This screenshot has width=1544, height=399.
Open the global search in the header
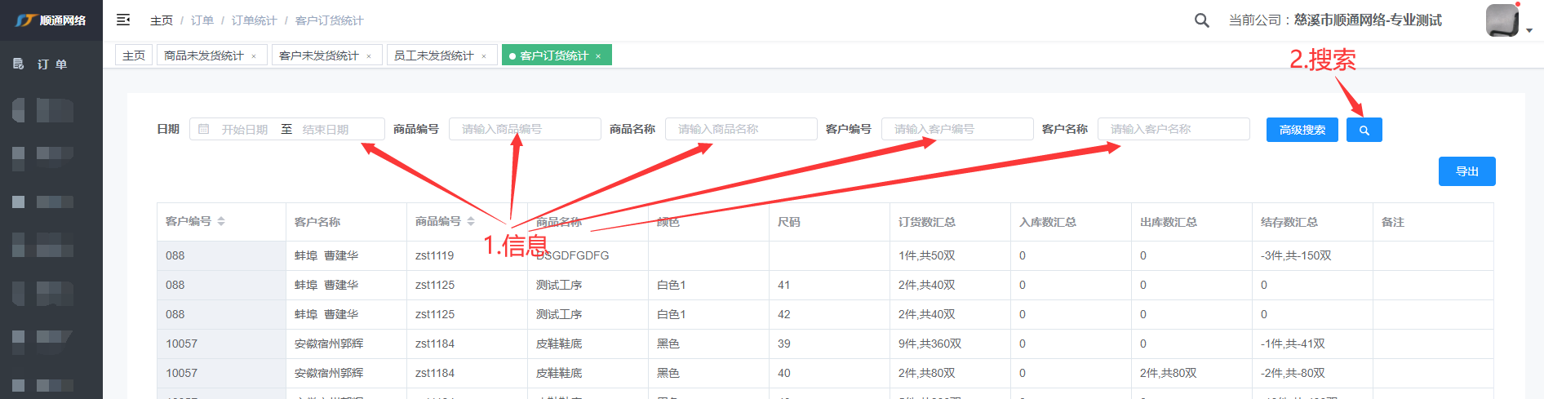coord(1201,20)
